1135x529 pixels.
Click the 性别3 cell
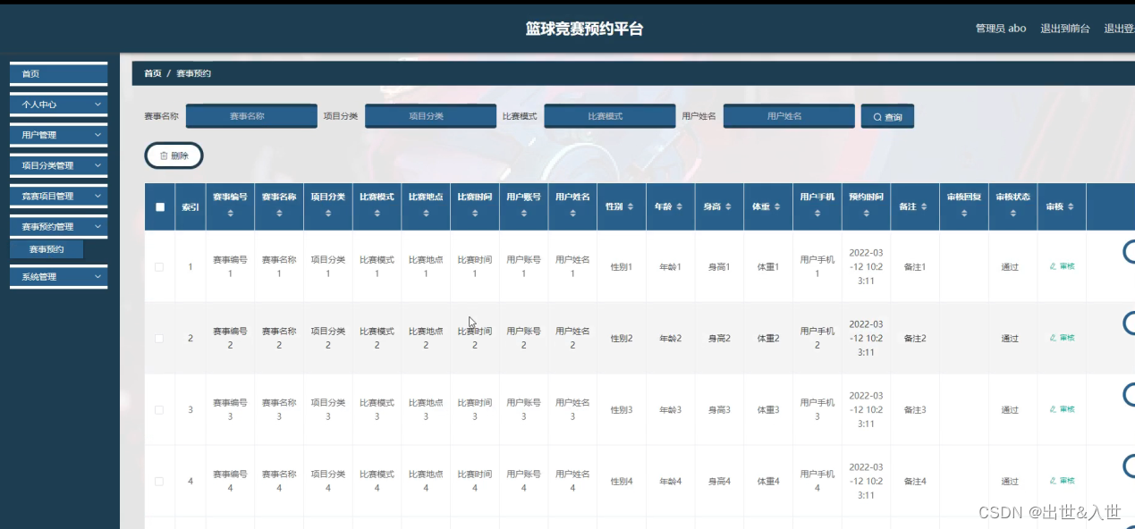(622, 410)
